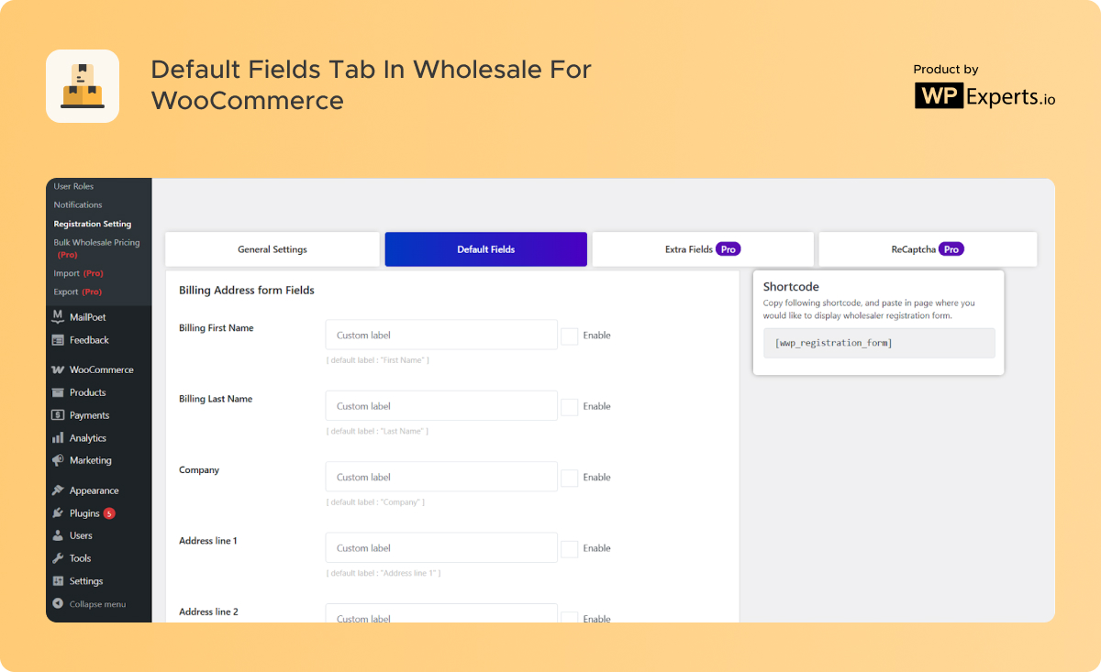
Task: Click the WP Experts logo
Action: point(984,96)
